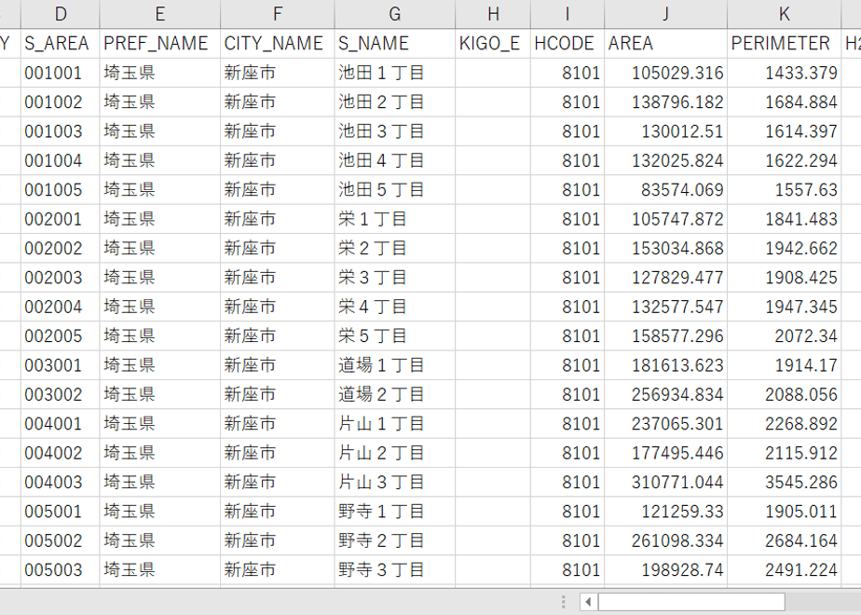Click the horizontal scrollbar thumb
Viewport: 861px width, 615px height.
pos(691,602)
